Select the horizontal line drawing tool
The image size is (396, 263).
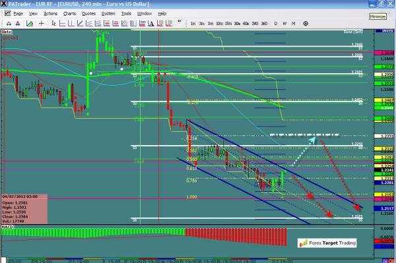[x=62, y=24]
